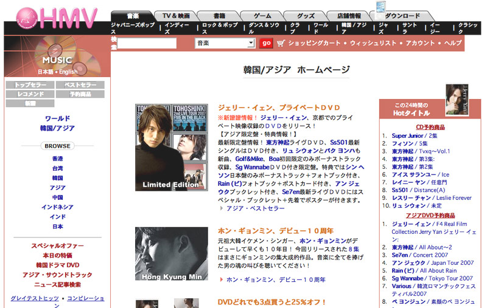Open ロック＆ポップス genre
487x308 pixels.
tap(220, 28)
